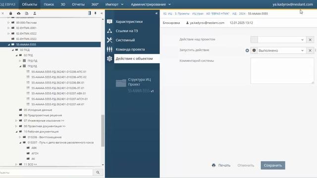Viewport: 317px width, 178px height.
Task: Click the document icon in the tree toolbar
Action: (x=27, y=13)
